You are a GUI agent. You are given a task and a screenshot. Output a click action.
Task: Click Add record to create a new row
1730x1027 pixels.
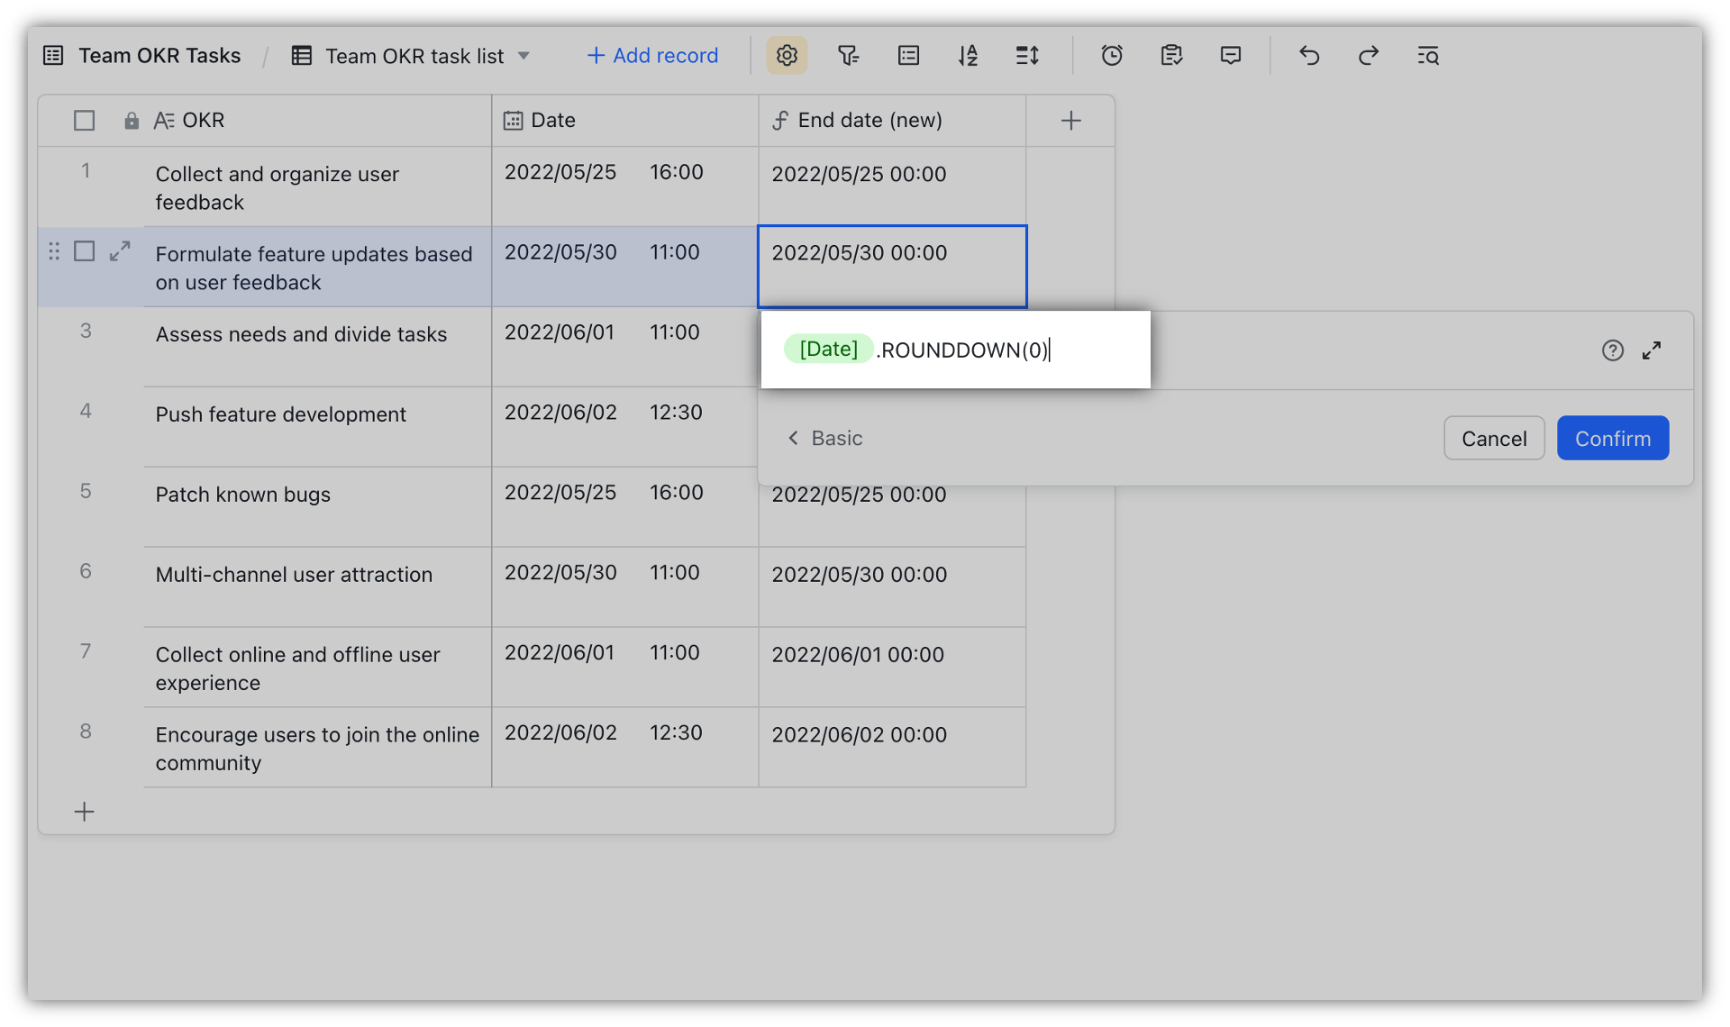[652, 55]
